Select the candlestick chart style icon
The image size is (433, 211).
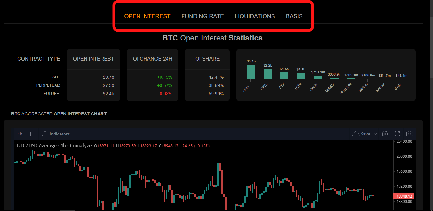pos(32,134)
